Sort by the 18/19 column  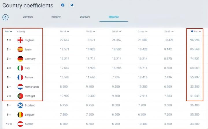pyautogui.click(x=64, y=31)
